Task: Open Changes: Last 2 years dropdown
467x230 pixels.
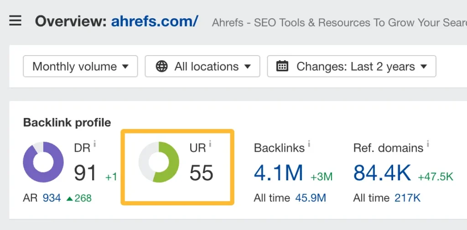Action: [352, 66]
